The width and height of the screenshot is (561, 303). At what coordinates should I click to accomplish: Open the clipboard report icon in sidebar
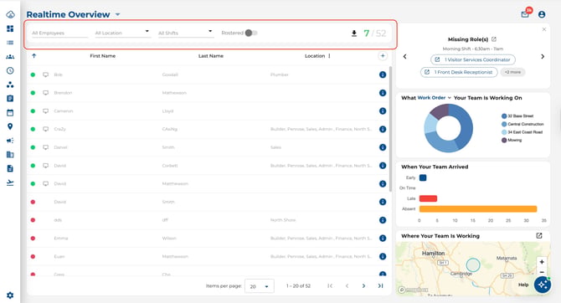(10, 99)
